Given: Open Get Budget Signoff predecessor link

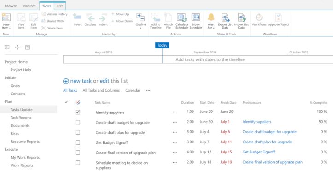Looking at the screenshot, I should (x=258, y=152).
